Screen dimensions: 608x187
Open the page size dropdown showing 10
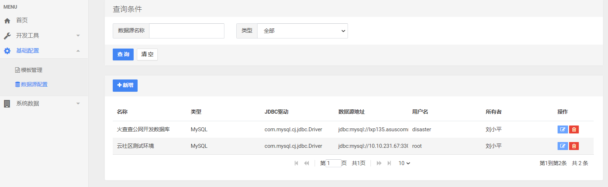tap(404, 163)
